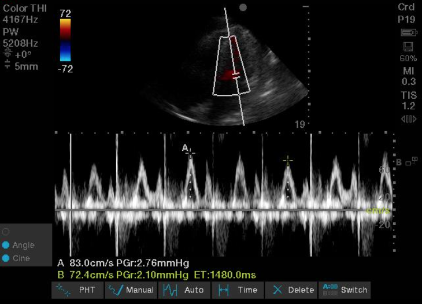This screenshot has width=422, height=304.
Task: Switch between A and B calipers
Action: (x=345, y=290)
